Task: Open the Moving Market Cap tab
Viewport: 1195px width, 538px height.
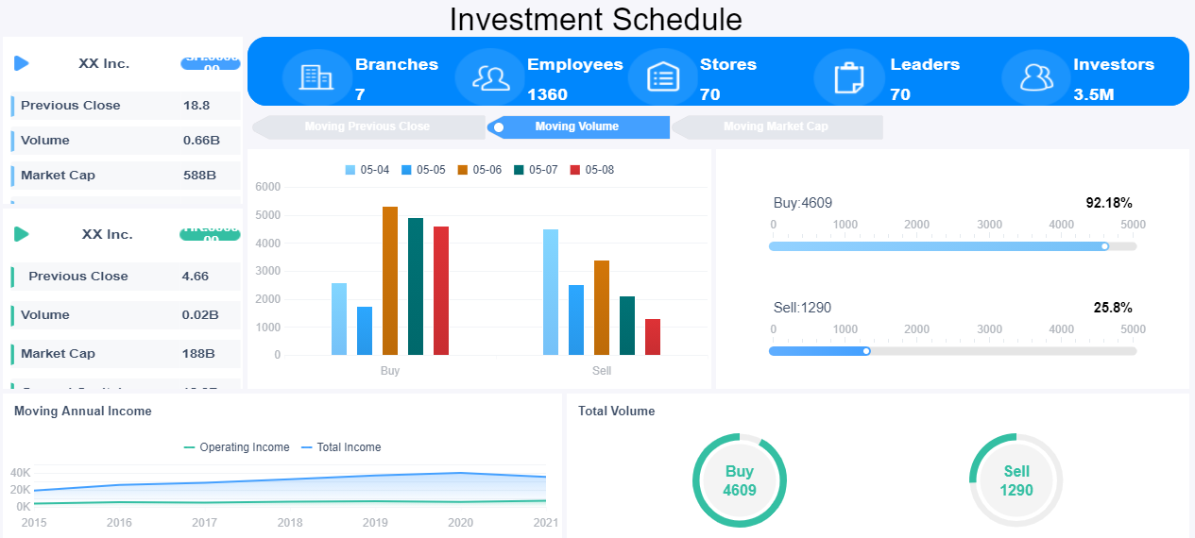Action: [777, 126]
